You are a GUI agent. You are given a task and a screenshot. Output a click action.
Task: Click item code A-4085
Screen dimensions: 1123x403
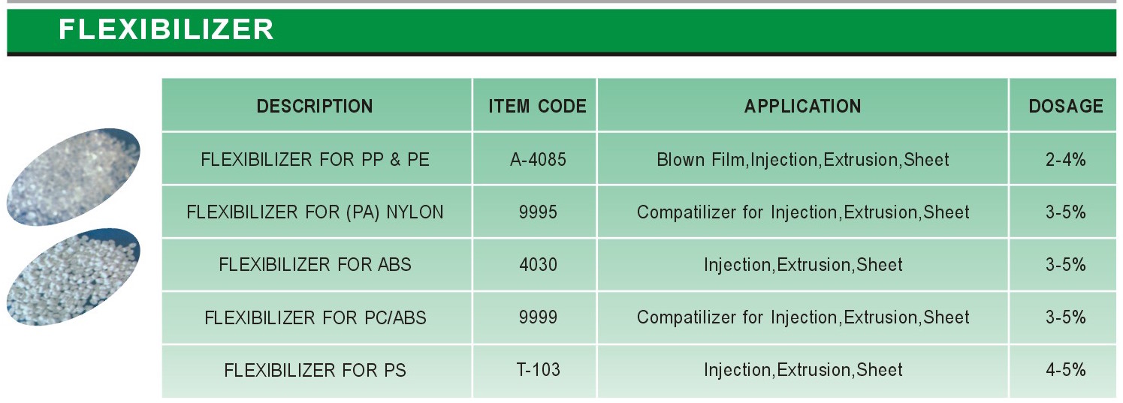[538, 159]
